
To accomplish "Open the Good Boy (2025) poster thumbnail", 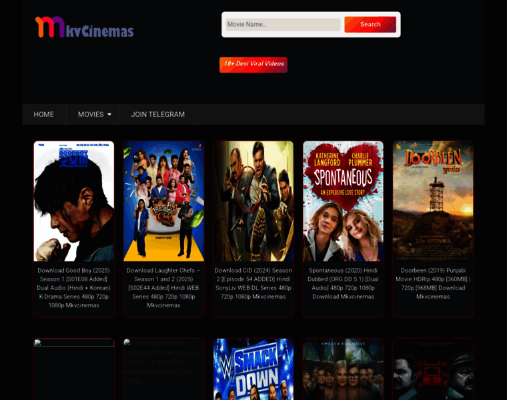I will point(74,201).
